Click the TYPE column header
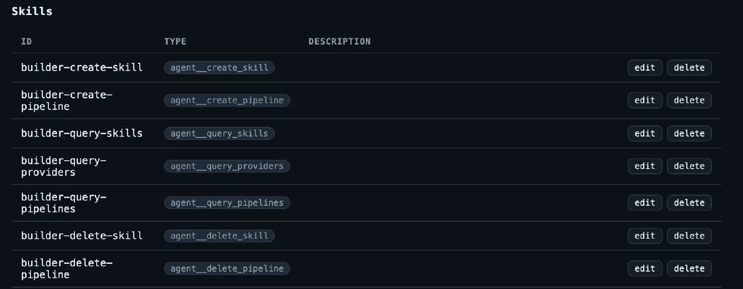This screenshot has width=743, height=289. [175, 42]
